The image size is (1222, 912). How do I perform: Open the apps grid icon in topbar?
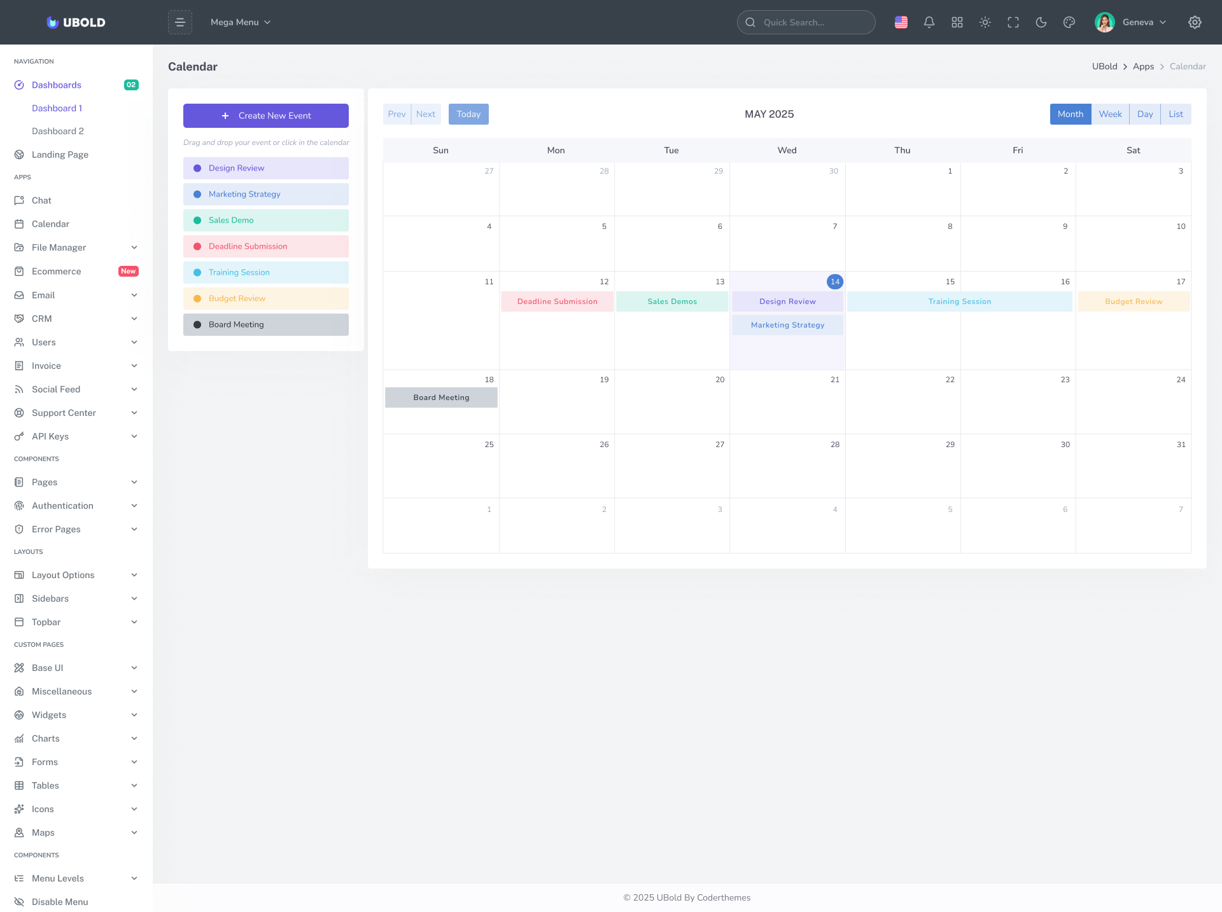pos(957,22)
